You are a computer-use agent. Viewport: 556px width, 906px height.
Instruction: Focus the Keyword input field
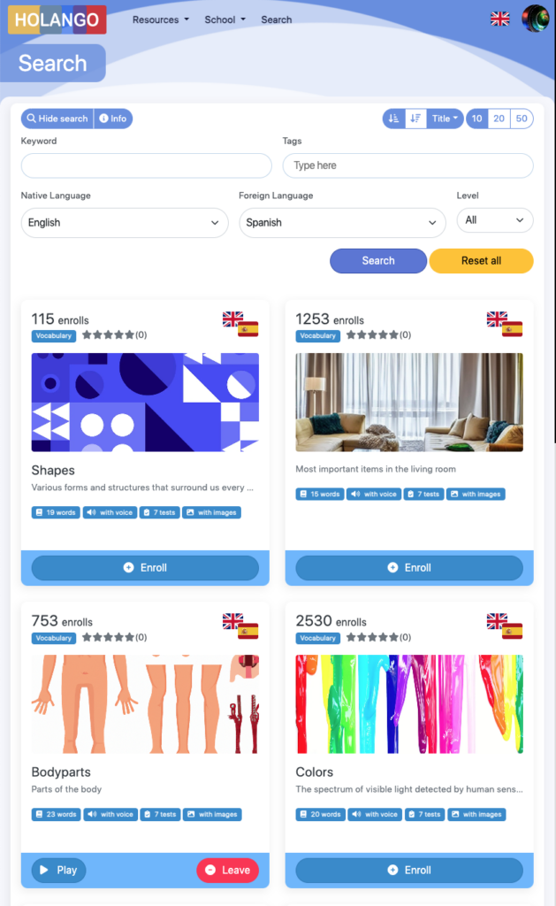coord(147,165)
